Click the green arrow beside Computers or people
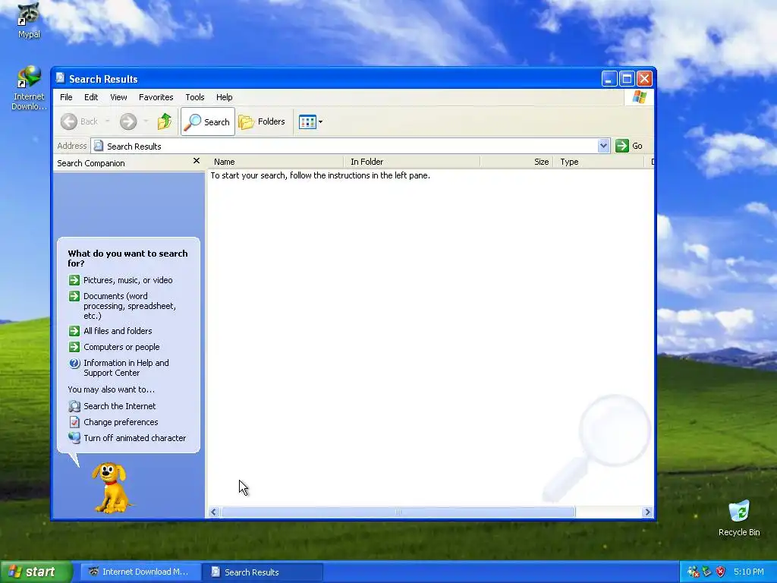777x583 pixels. [x=74, y=346]
